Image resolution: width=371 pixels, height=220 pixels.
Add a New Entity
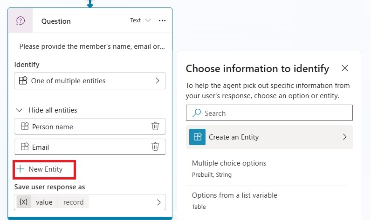pyautogui.click(x=44, y=169)
